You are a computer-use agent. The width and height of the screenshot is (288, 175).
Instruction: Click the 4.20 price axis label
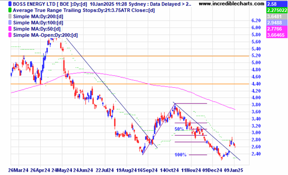(x=256, y=91)
